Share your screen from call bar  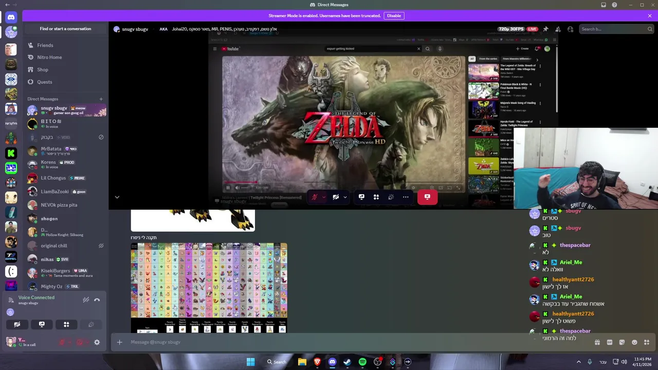(361, 197)
